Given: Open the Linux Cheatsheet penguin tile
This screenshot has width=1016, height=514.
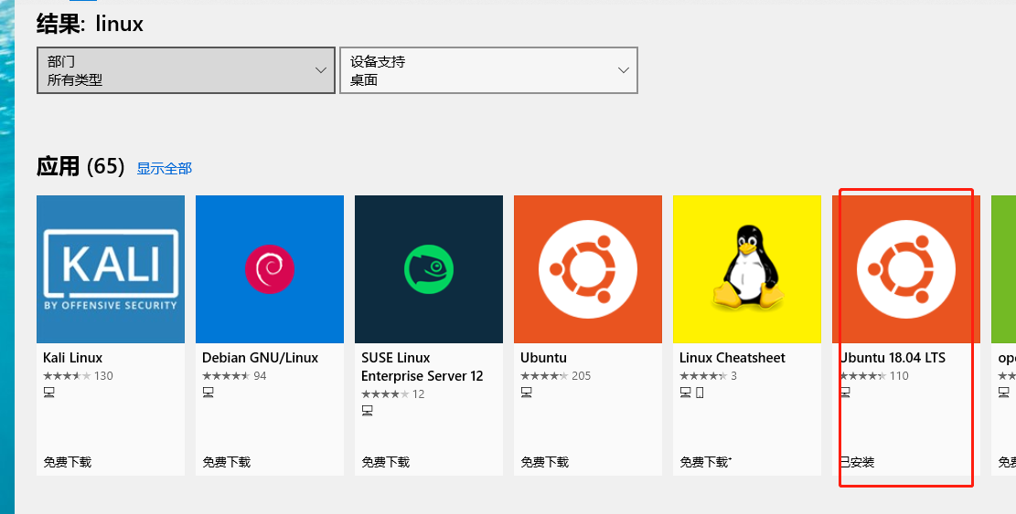Looking at the screenshot, I should pyautogui.click(x=747, y=269).
